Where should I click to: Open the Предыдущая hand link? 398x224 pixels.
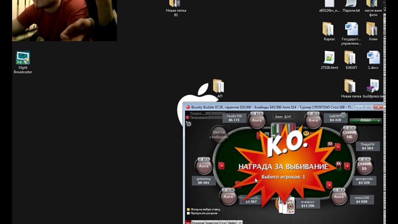point(206,117)
